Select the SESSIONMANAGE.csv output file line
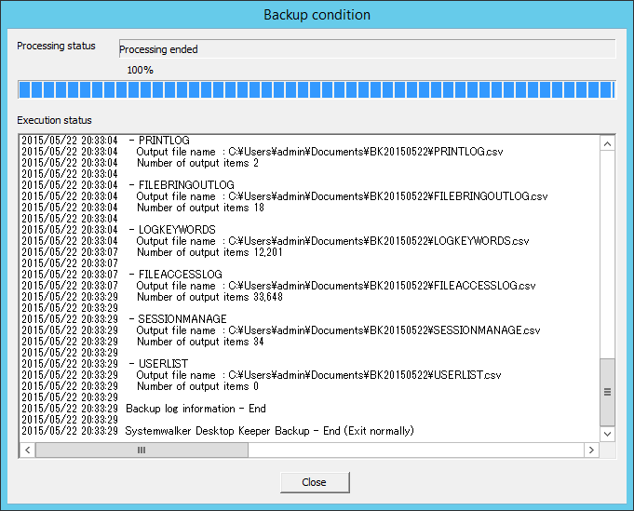Viewport: 634px width, 511px height. [x=338, y=330]
